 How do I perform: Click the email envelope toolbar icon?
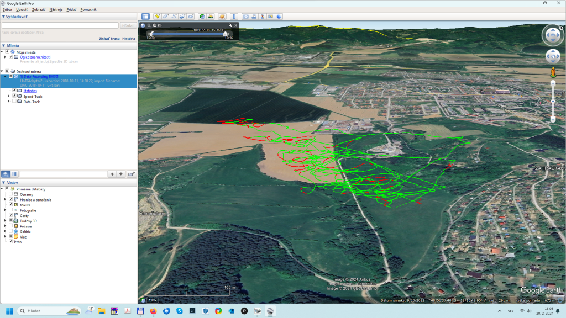246,17
